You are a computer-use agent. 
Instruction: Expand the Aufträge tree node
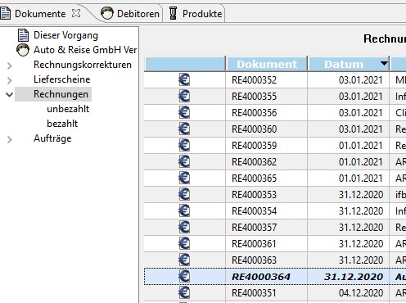click(10, 139)
